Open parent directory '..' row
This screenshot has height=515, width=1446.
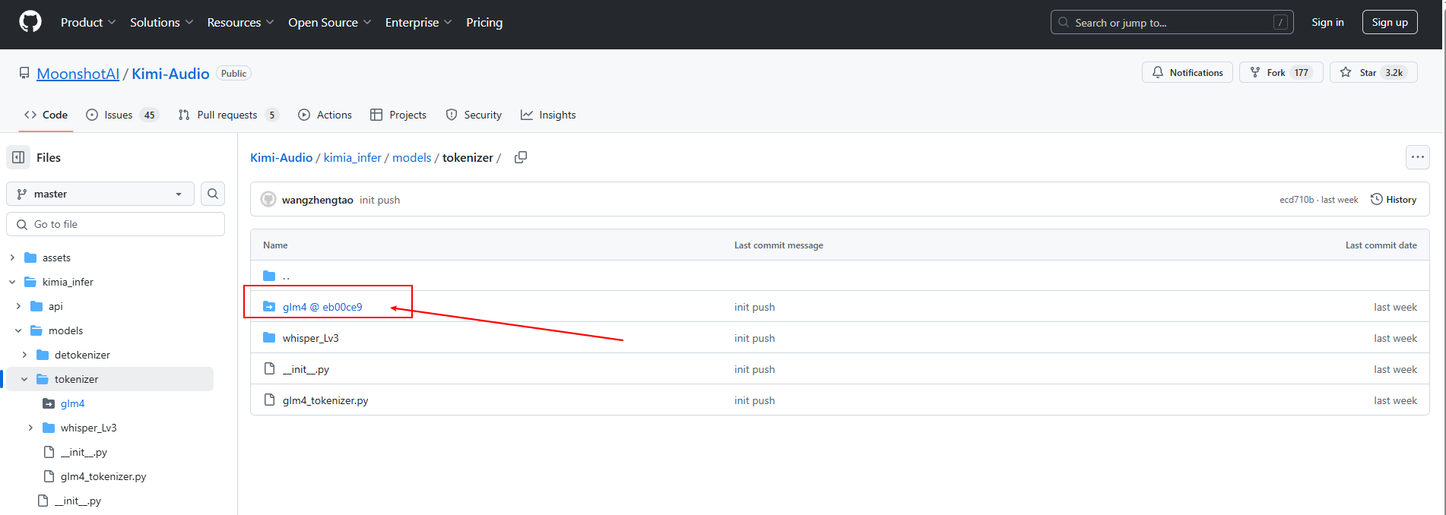point(840,276)
